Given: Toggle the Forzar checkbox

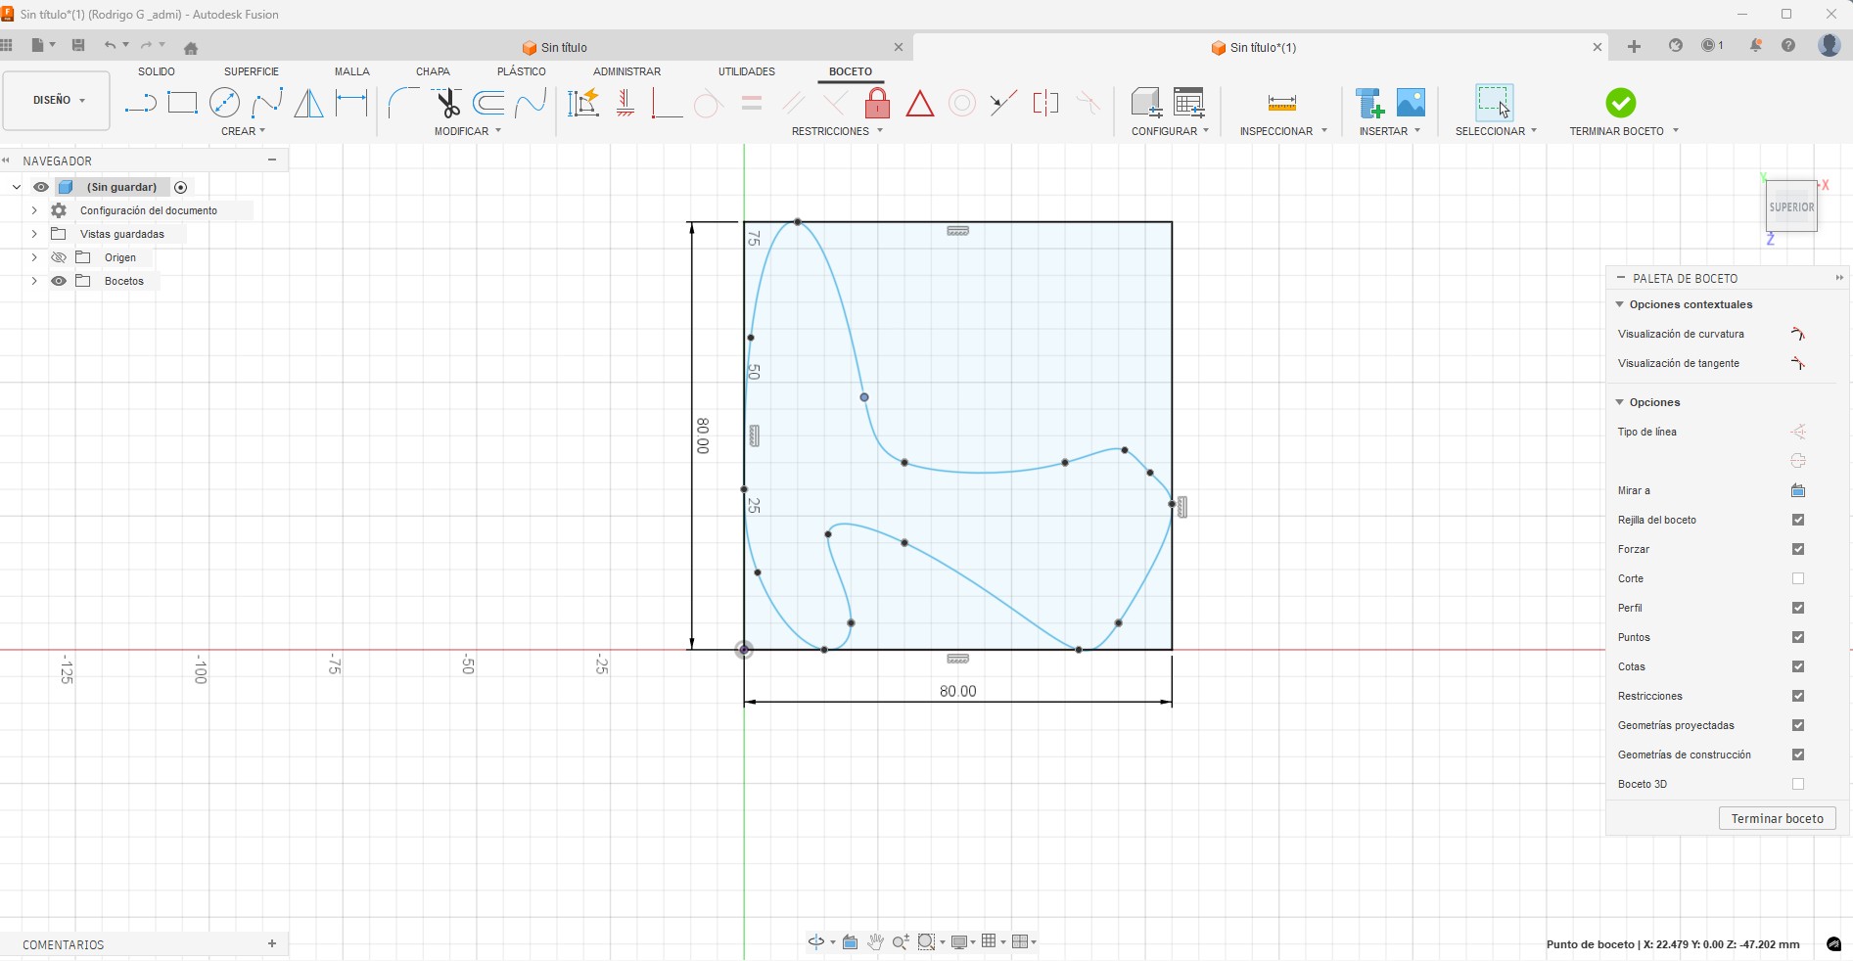Looking at the screenshot, I should tap(1798, 549).
